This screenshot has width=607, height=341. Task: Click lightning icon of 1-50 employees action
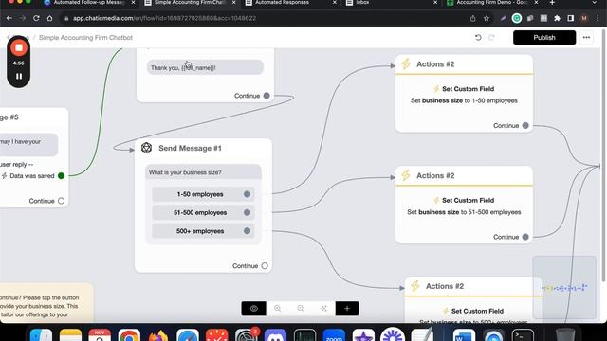click(x=406, y=63)
